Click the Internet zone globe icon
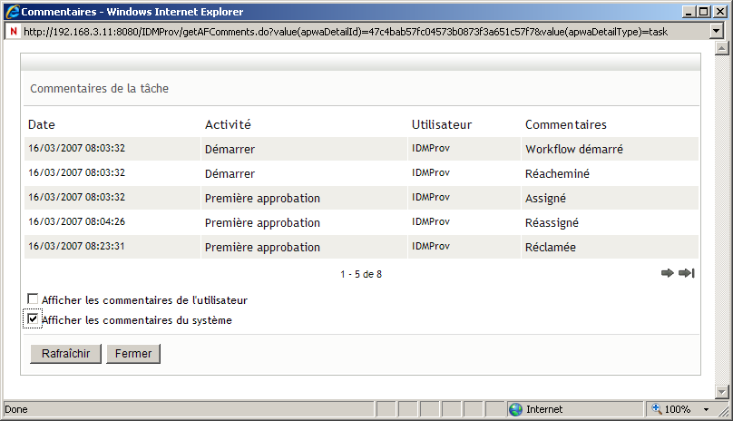 (x=515, y=409)
